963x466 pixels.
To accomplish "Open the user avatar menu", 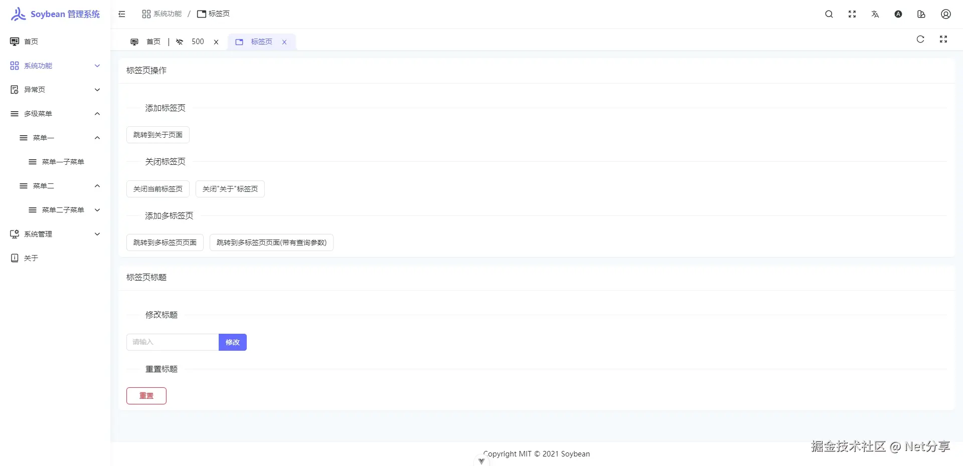I will tap(946, 14).
